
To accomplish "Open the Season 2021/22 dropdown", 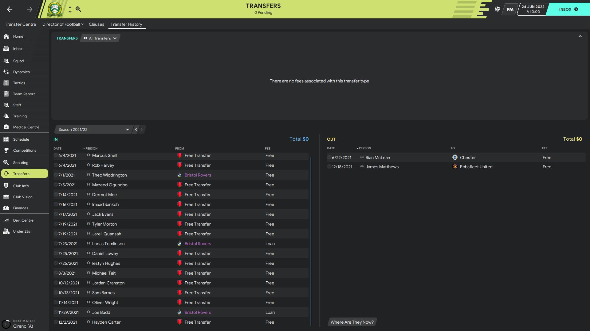I will (x=94, y=129).
